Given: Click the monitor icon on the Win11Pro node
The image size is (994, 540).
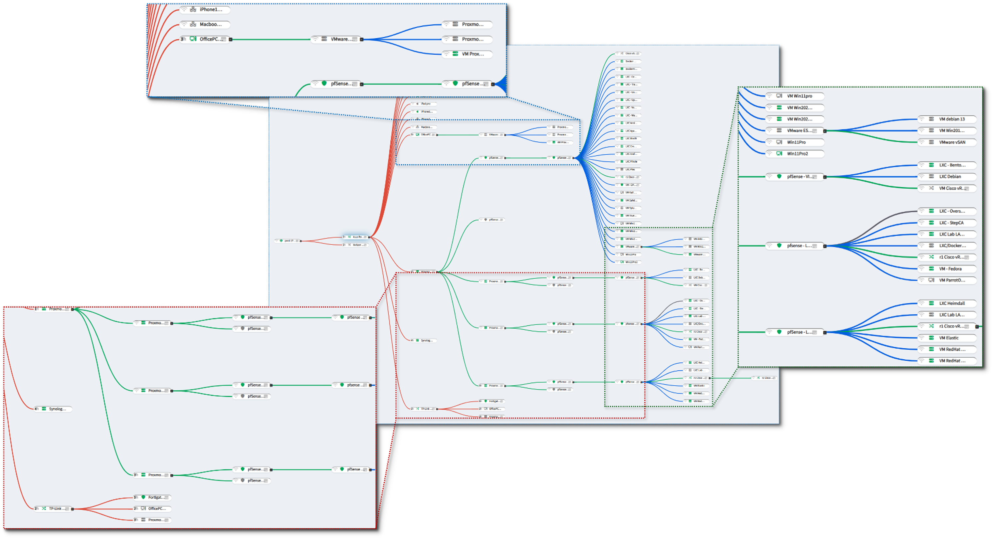Looking at the screenshot, I should tap(779, 143).
